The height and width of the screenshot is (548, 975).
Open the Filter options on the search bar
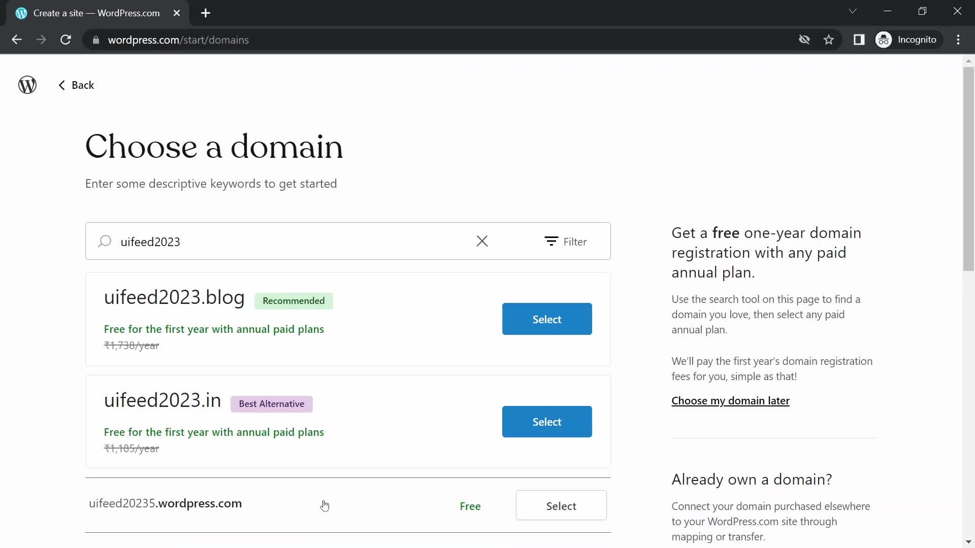[x=567, y=242]
